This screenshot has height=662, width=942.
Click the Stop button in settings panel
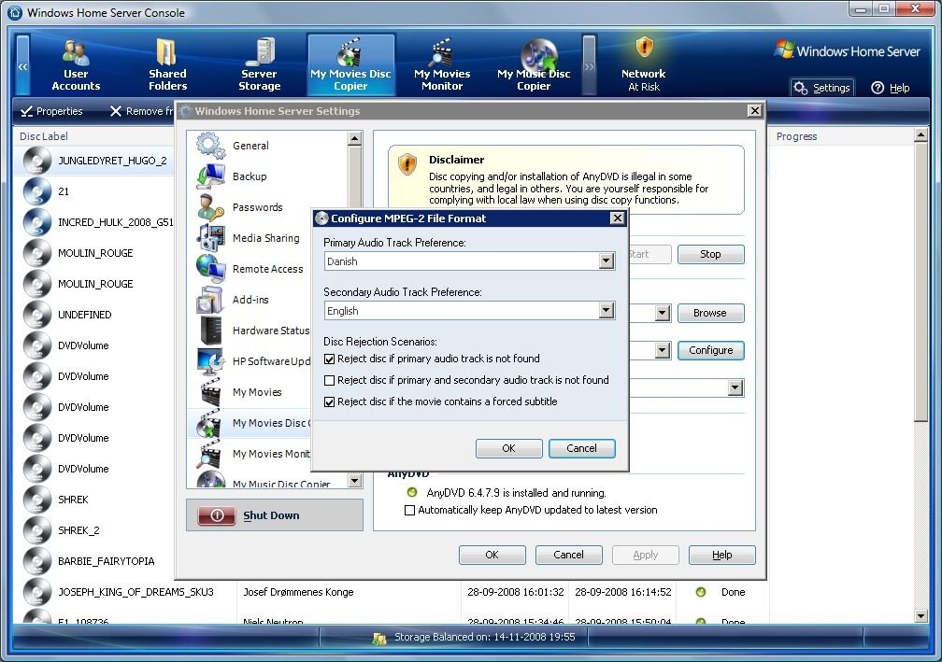(710, 255)
